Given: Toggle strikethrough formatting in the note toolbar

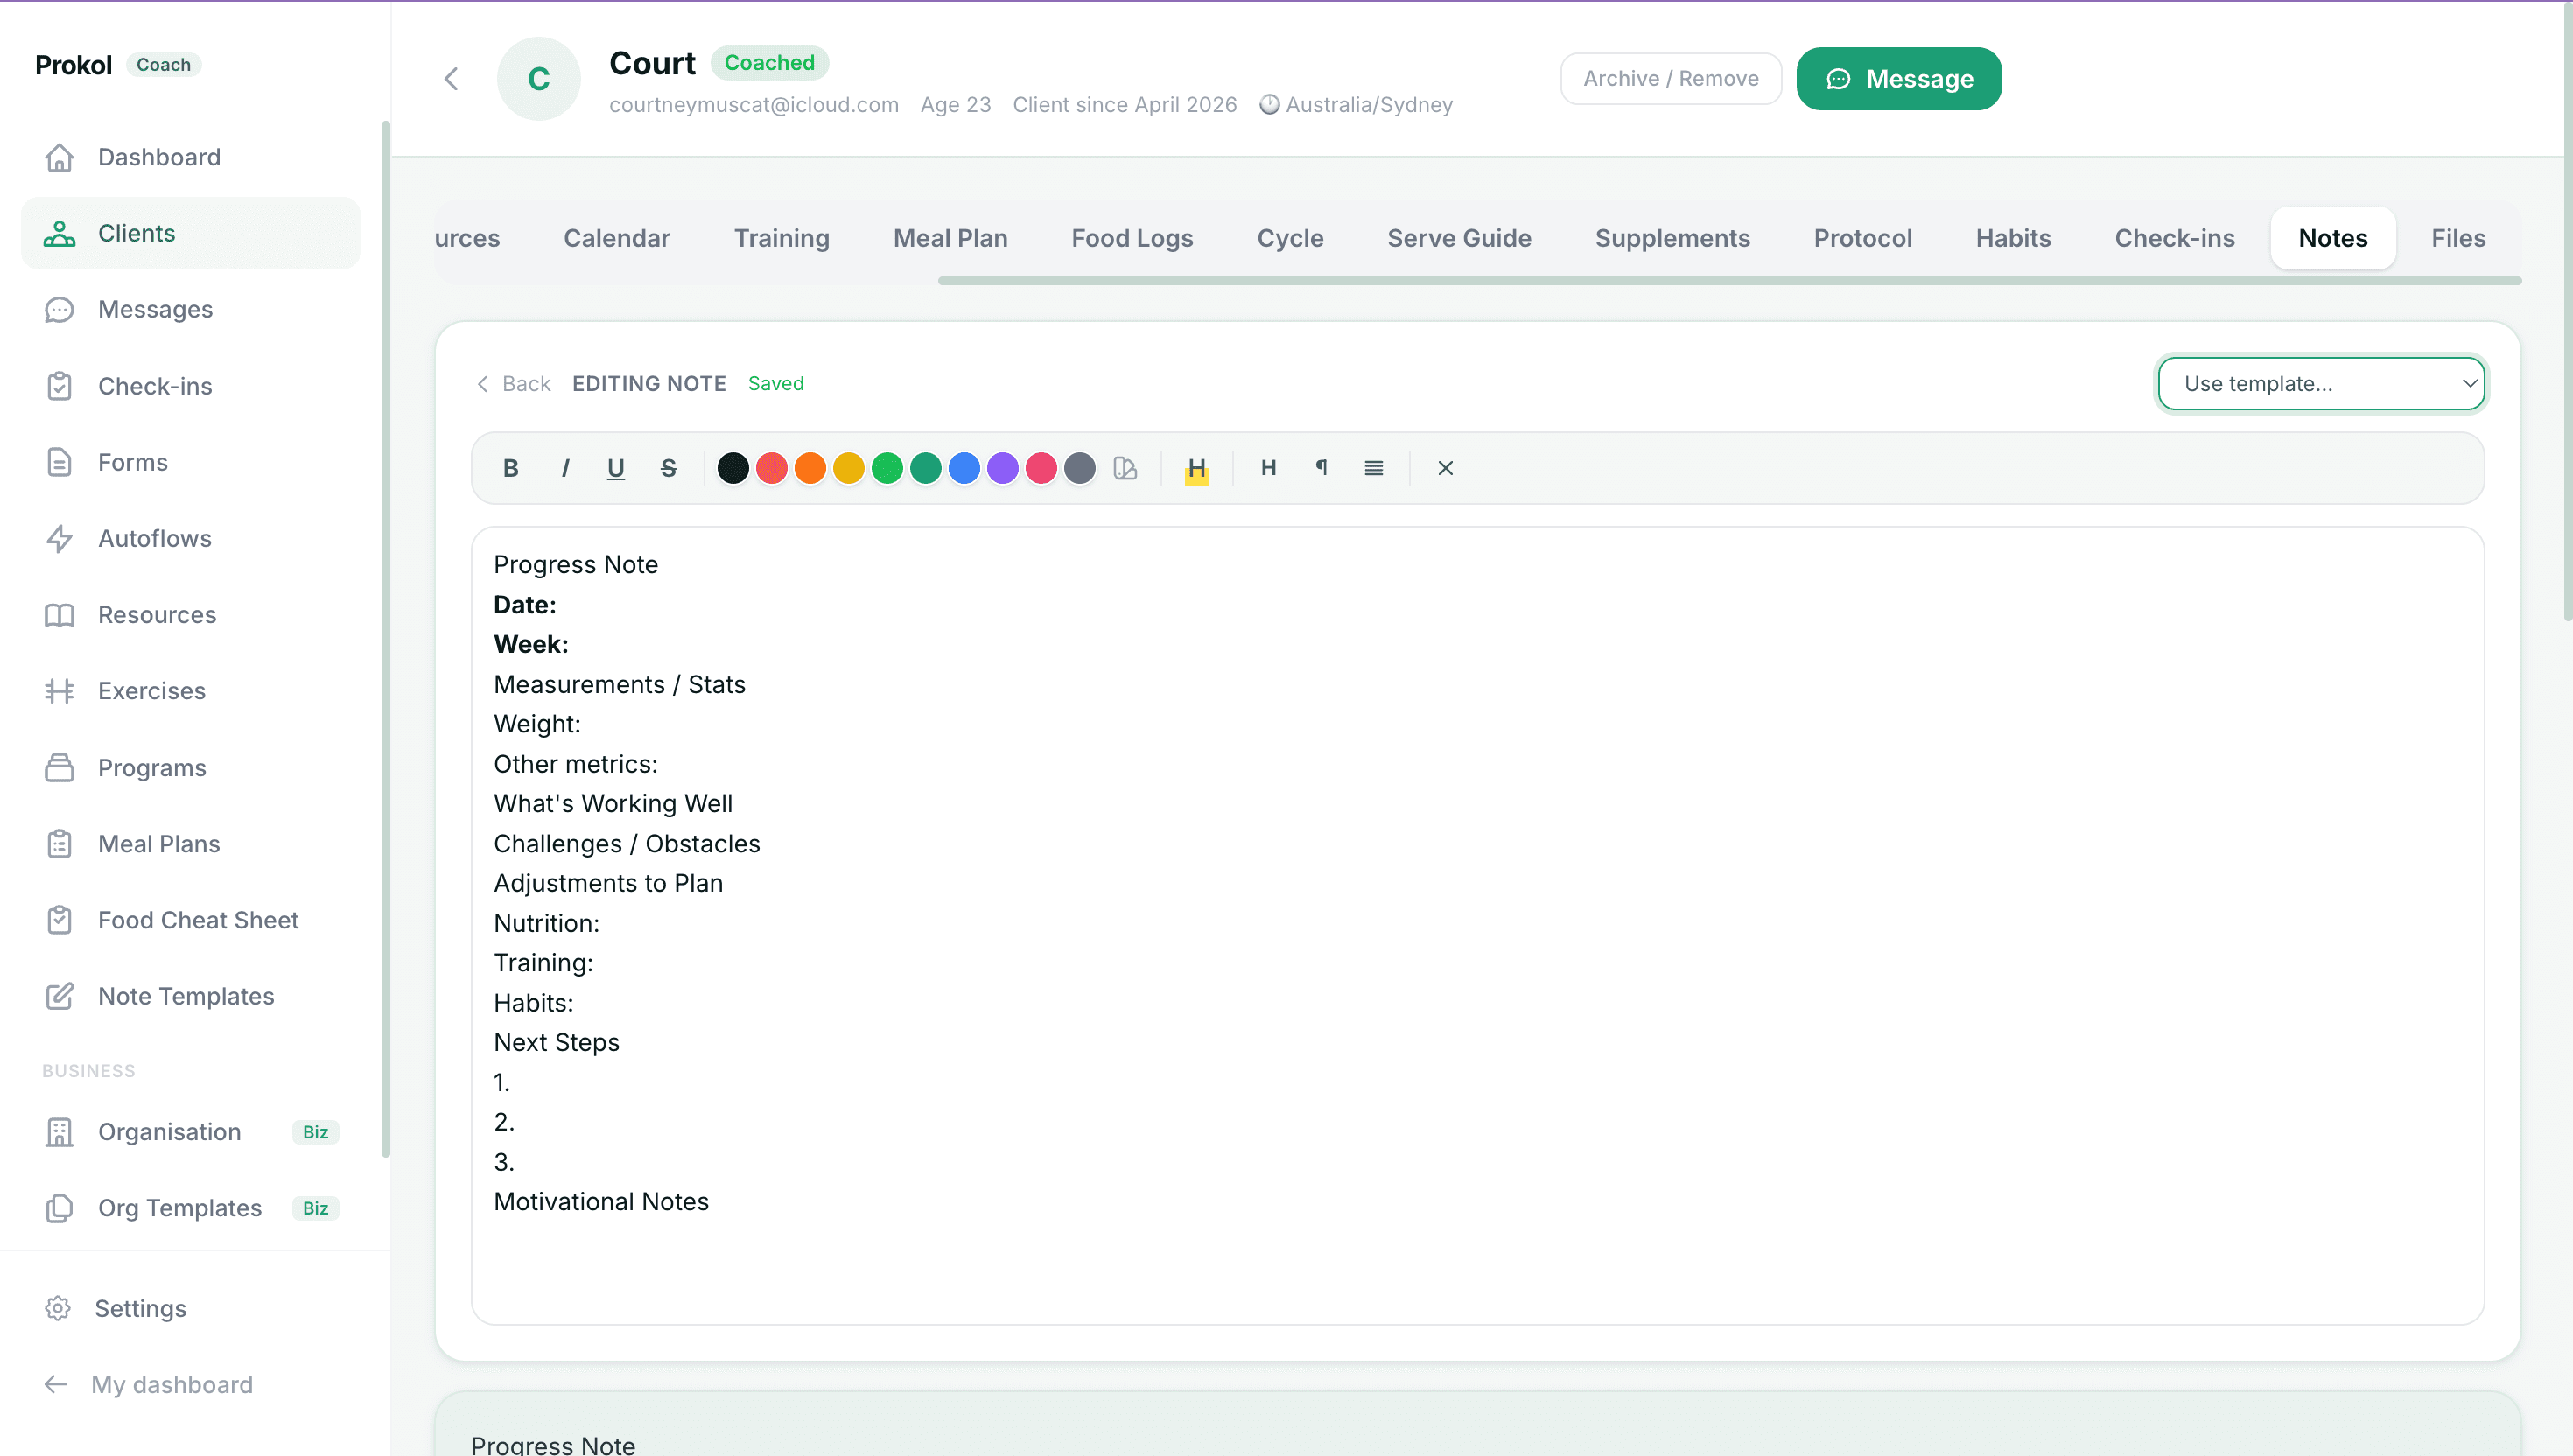Looking at the screenshot, I should tap(669, 468).
